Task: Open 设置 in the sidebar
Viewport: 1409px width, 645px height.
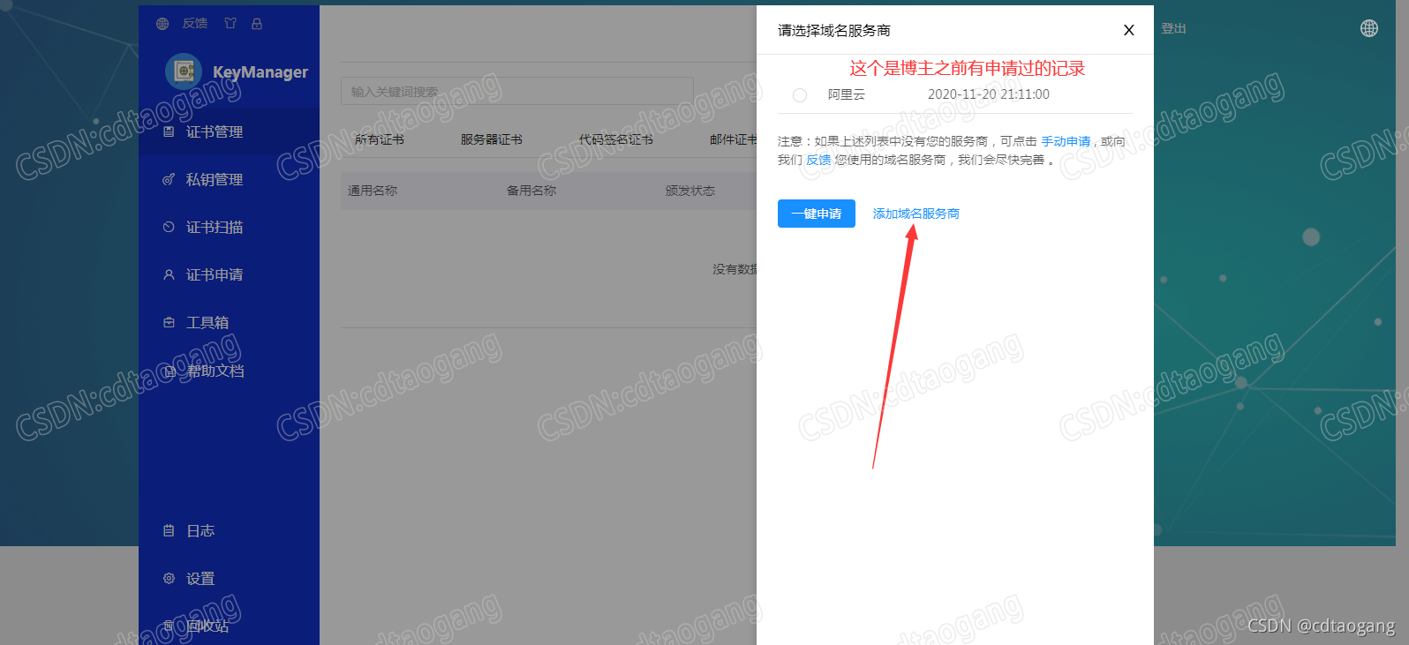Action: 229,578
